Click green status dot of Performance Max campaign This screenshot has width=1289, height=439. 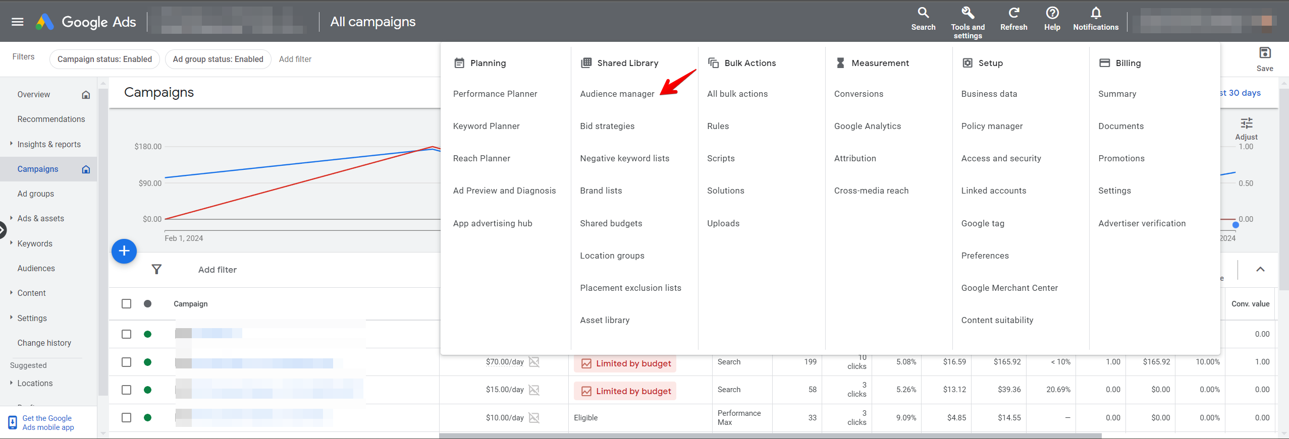[147, 418]
